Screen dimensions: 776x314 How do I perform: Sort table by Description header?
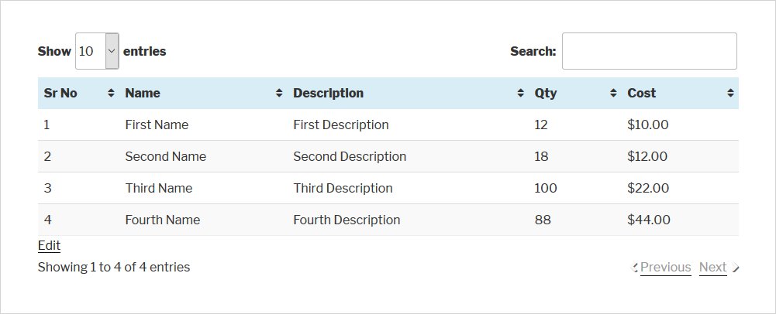[x=328, y=93]
